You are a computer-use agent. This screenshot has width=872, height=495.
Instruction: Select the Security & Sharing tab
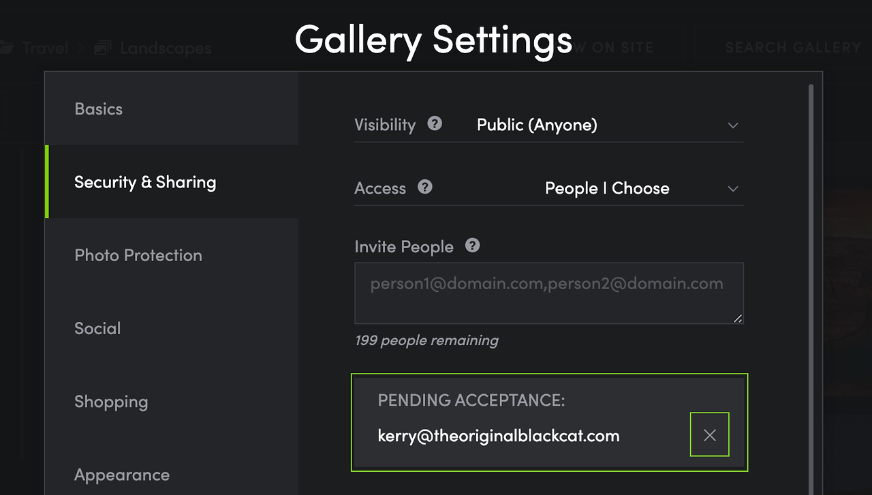[145, 182]
